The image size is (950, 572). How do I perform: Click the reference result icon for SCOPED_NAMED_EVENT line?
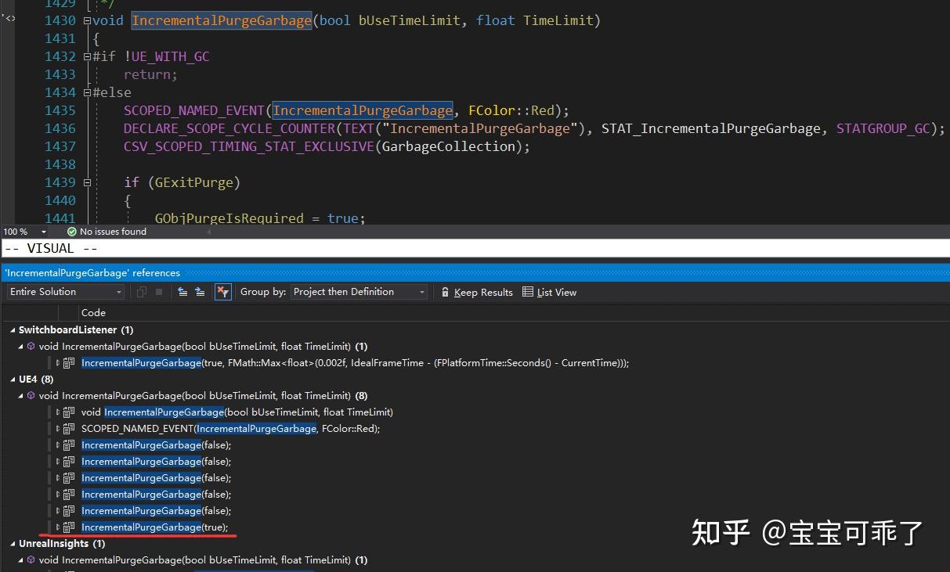coord(69,428)
